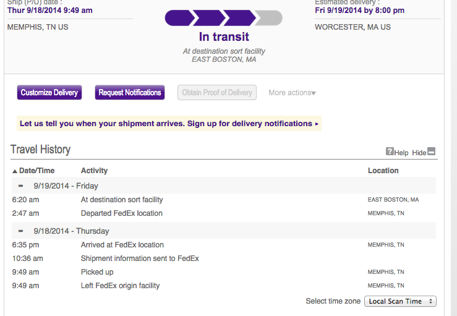Click the Hide text link
This screenshot has width=457, height=316.
pos(419,153)
